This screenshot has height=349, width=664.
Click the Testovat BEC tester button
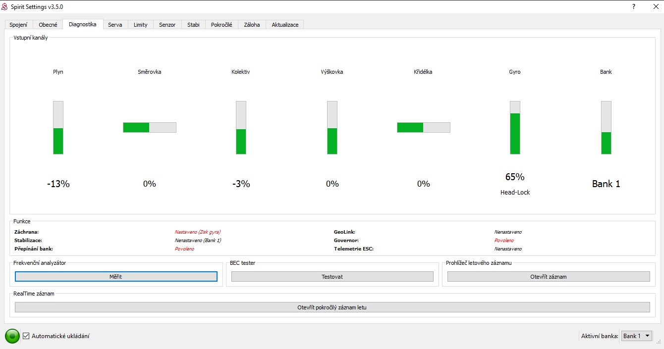coord(332,277)
